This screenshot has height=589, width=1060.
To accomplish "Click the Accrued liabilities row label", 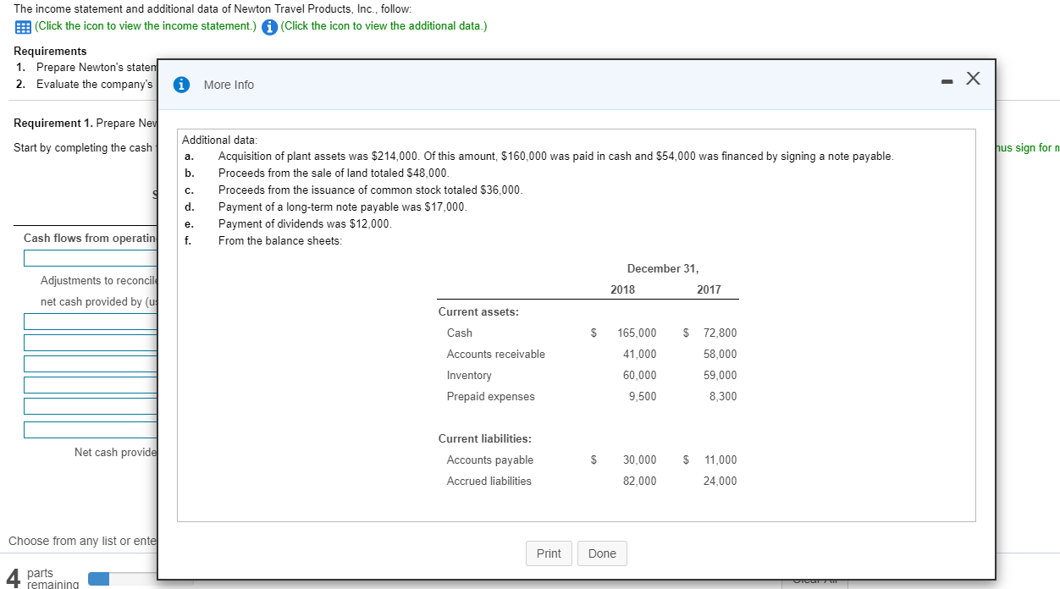I will (489, 482).
